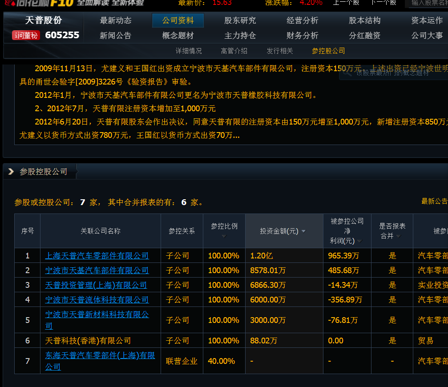Switch to 经营分析 tab
Screen dimensions: 448x387
coord(302,20)
